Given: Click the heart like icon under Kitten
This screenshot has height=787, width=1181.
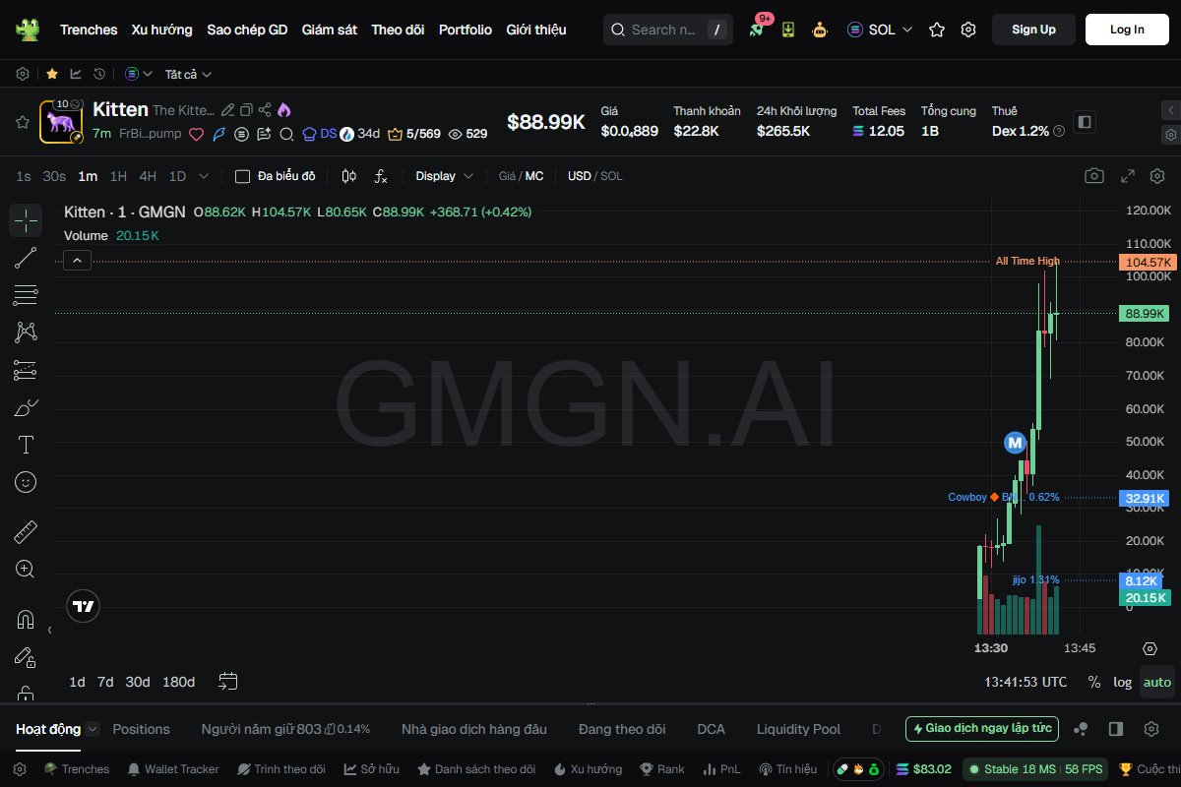Looking at the screenshot, I should pos(196,134).
